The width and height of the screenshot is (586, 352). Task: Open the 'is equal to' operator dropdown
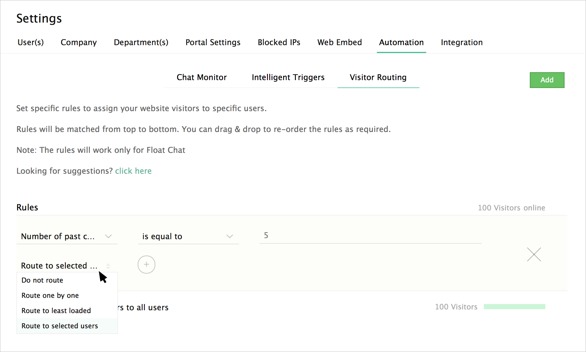click(188, 236)
